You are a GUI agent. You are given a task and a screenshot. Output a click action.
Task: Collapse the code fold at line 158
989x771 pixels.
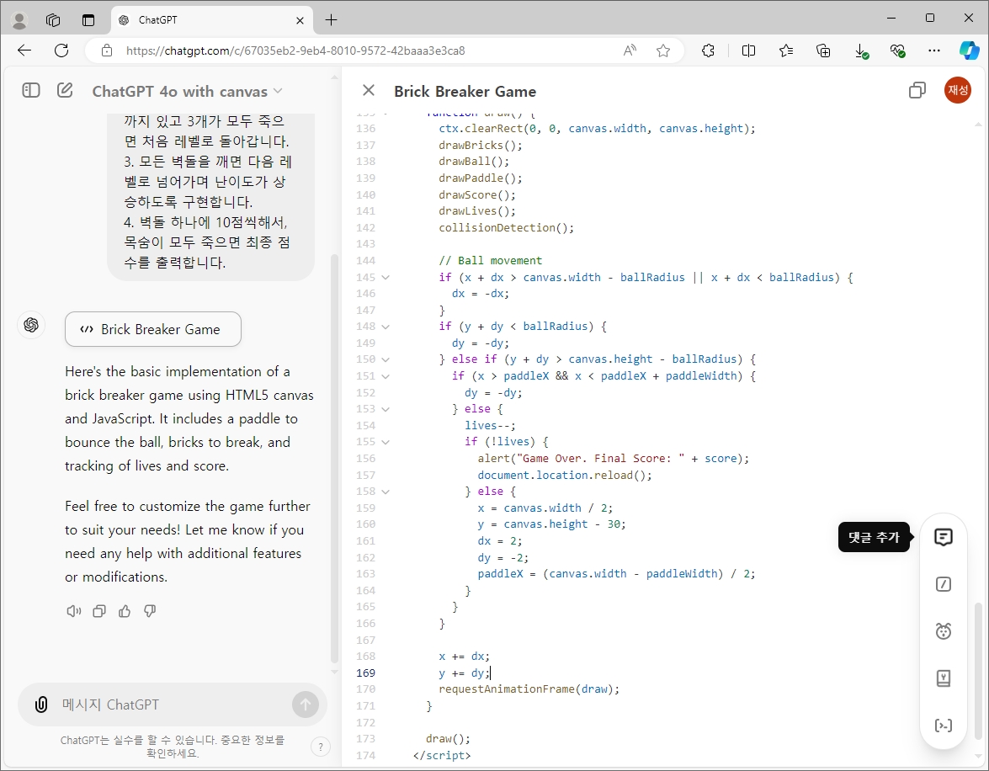click(385, 492)
